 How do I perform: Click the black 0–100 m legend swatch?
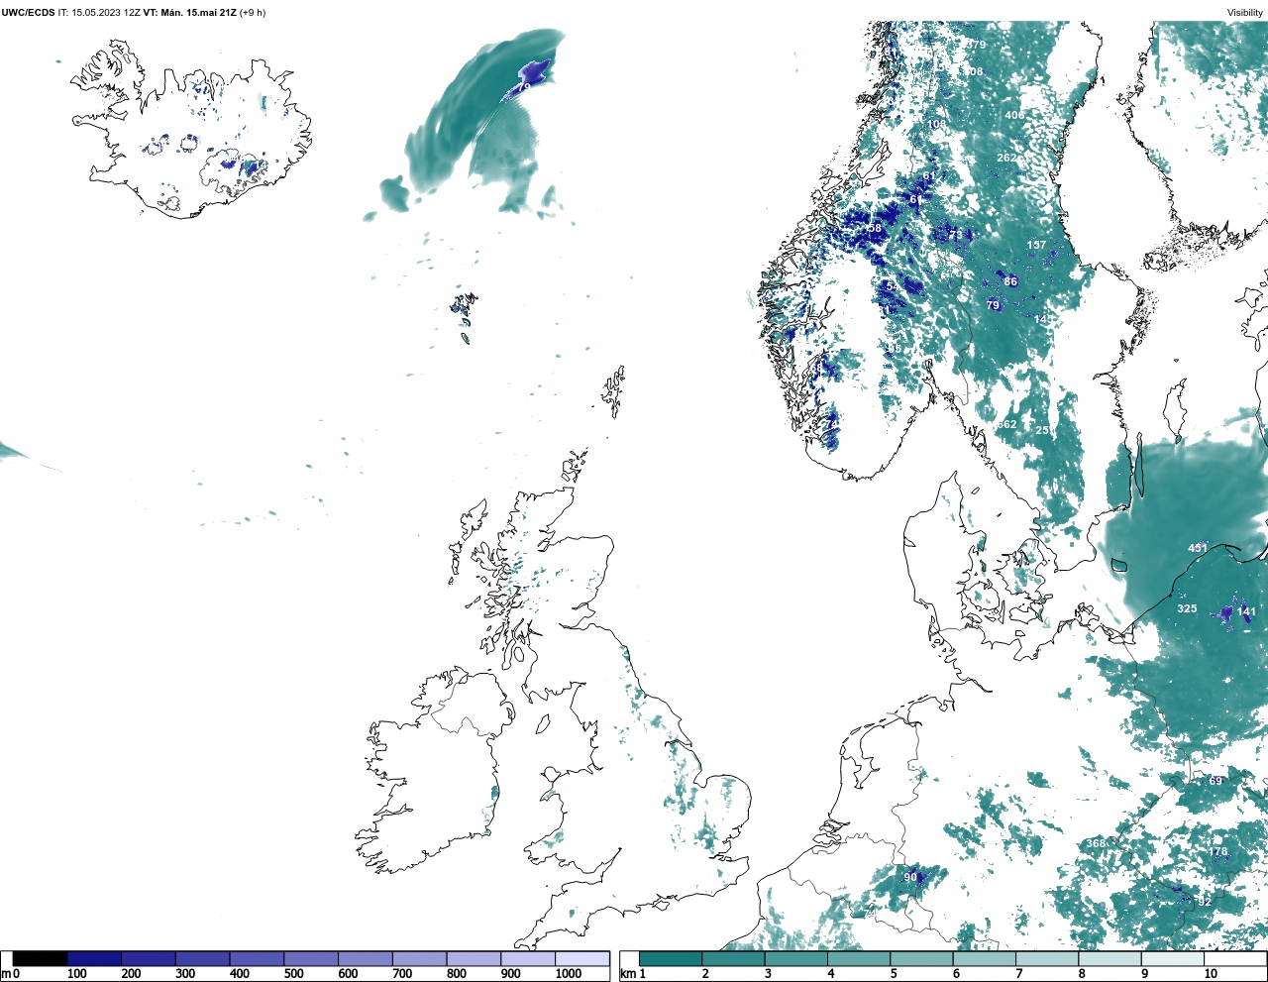(x=41, y=959)
